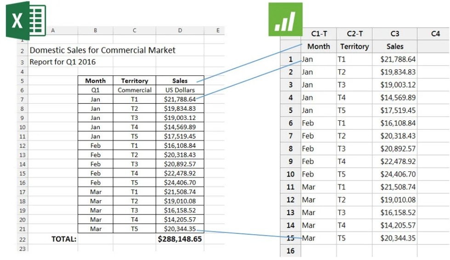The image size is (450, 260).
Task: Select Excel cell $19,834.83 in row 8
Action: (180, 108)
